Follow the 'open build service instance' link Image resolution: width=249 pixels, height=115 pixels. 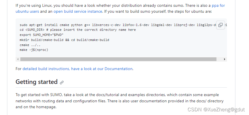tap(78, 11)
